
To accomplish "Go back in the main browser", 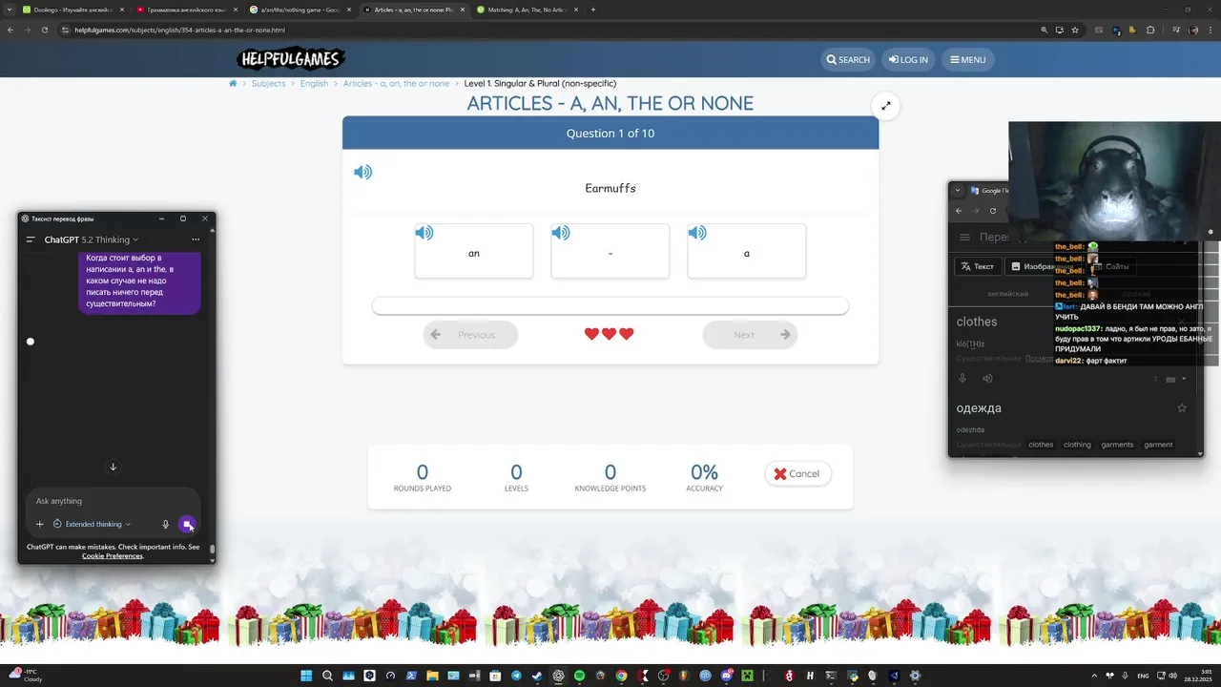I will (10, 30).
